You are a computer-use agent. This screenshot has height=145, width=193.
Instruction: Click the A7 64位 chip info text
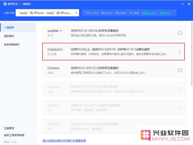point(134,13)
